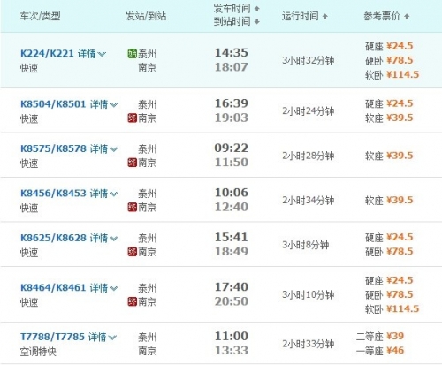Click the red terminal icon on K8504/K8501 row
This screenshot has height=365, width=442.
pyautogui.click(x=133, y=118)
